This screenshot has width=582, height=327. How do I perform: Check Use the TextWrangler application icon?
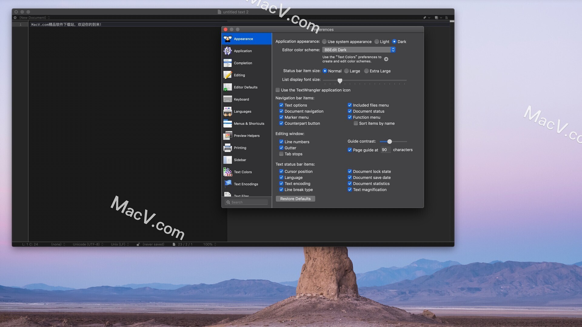278,90
